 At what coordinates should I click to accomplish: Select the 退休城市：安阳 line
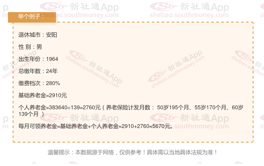(38, 35)
